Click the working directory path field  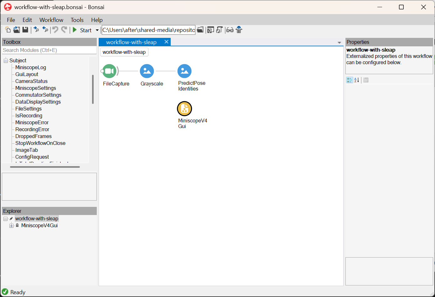point(149,30)
